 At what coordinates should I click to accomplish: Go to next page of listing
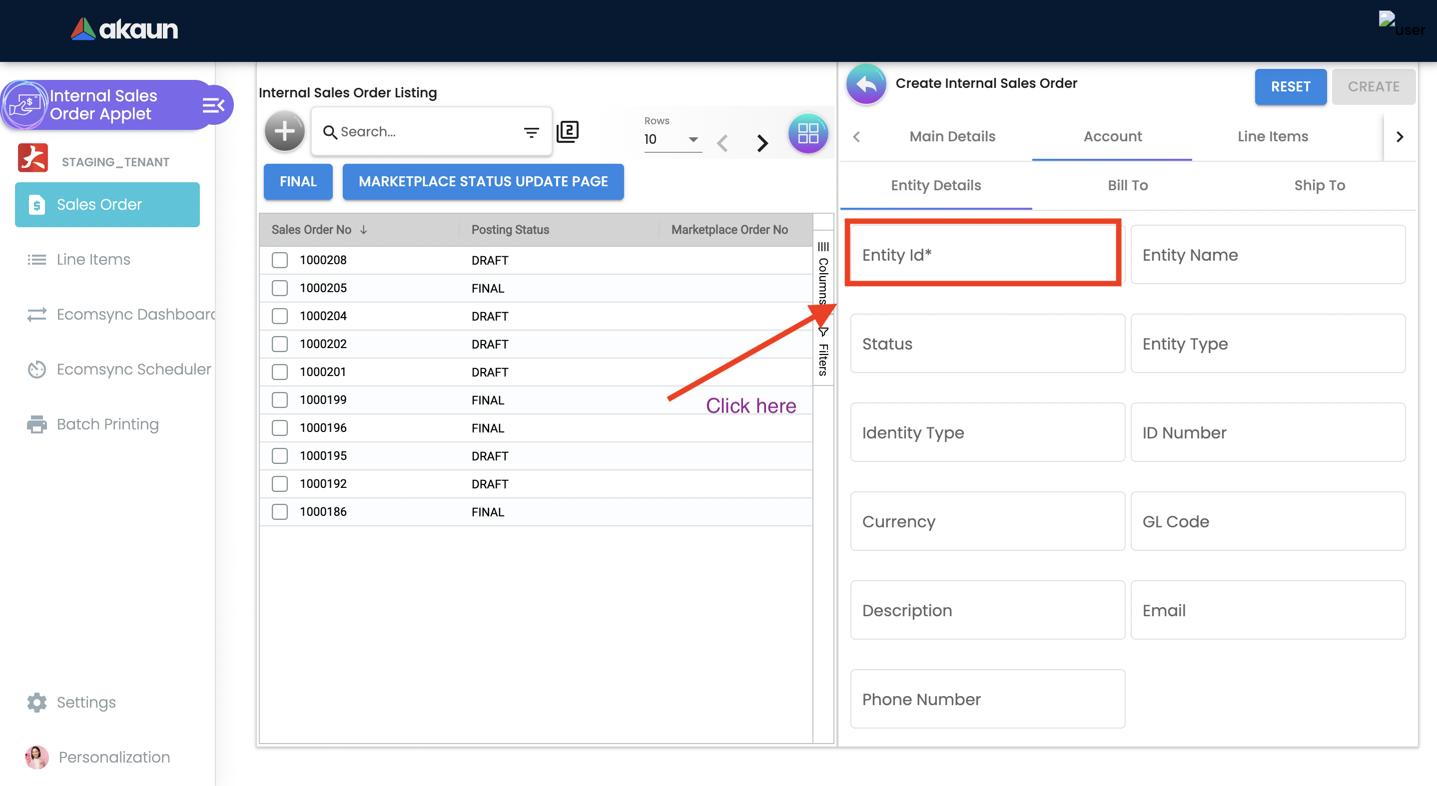(x=762, y=143)
